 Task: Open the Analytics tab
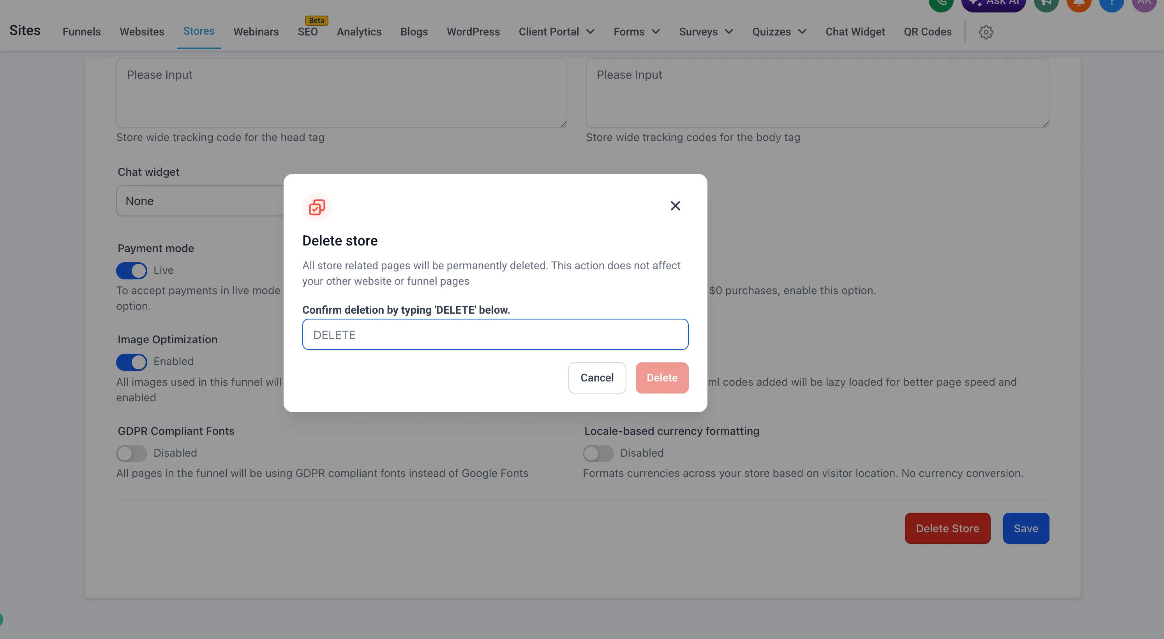pyautogui.click(x=359, y=32)
